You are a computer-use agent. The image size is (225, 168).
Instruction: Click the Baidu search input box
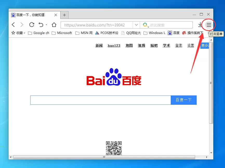point(101,100)
